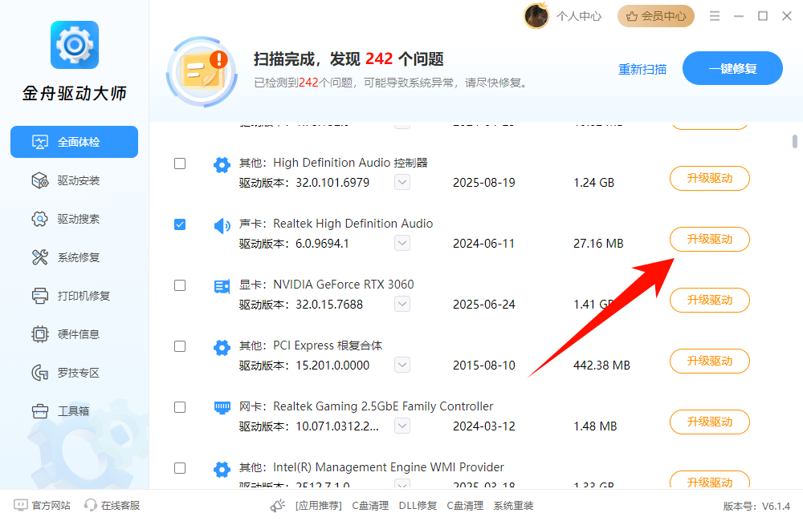Click the 罗技专区 sidebar icon
Viewport: 803px width, 521px height.
point(40,373)
